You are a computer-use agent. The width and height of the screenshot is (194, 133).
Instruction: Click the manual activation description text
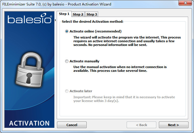pyautogui.click(x=120, y=69)
